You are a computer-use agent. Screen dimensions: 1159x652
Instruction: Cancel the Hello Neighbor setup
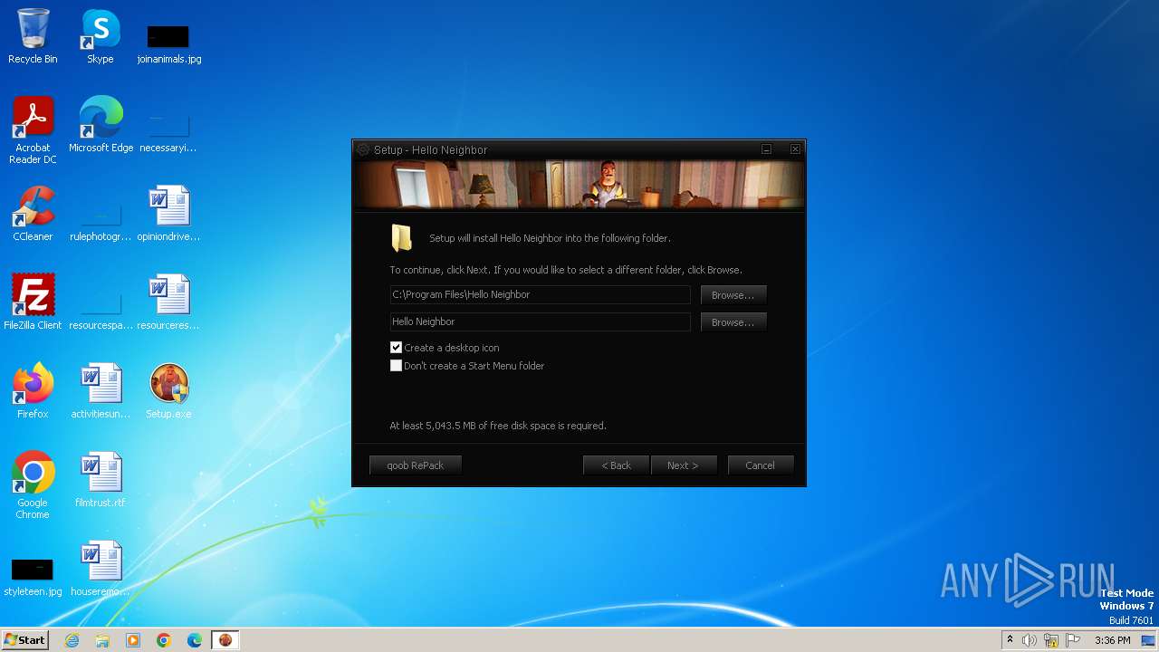(x=761, y=465)
